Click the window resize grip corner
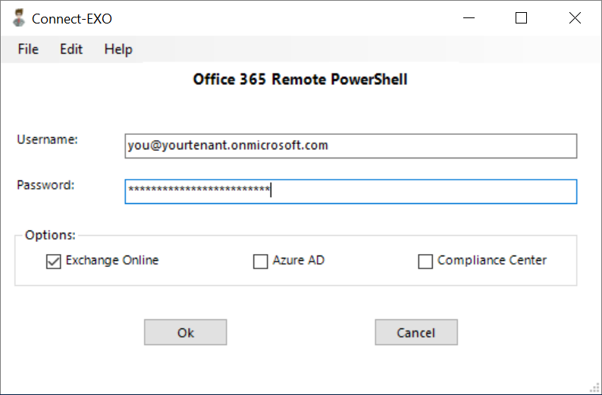The width and height of the screenshot is (602, 395). pyautogui.click(x=594, y=388)
